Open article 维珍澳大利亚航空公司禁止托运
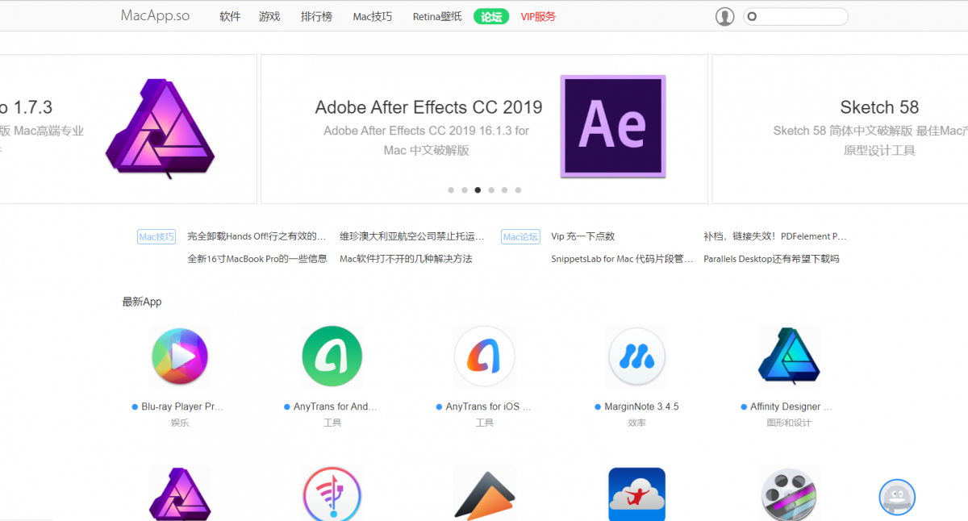Screen dimensions: 968x521 (x=412, y=236)
